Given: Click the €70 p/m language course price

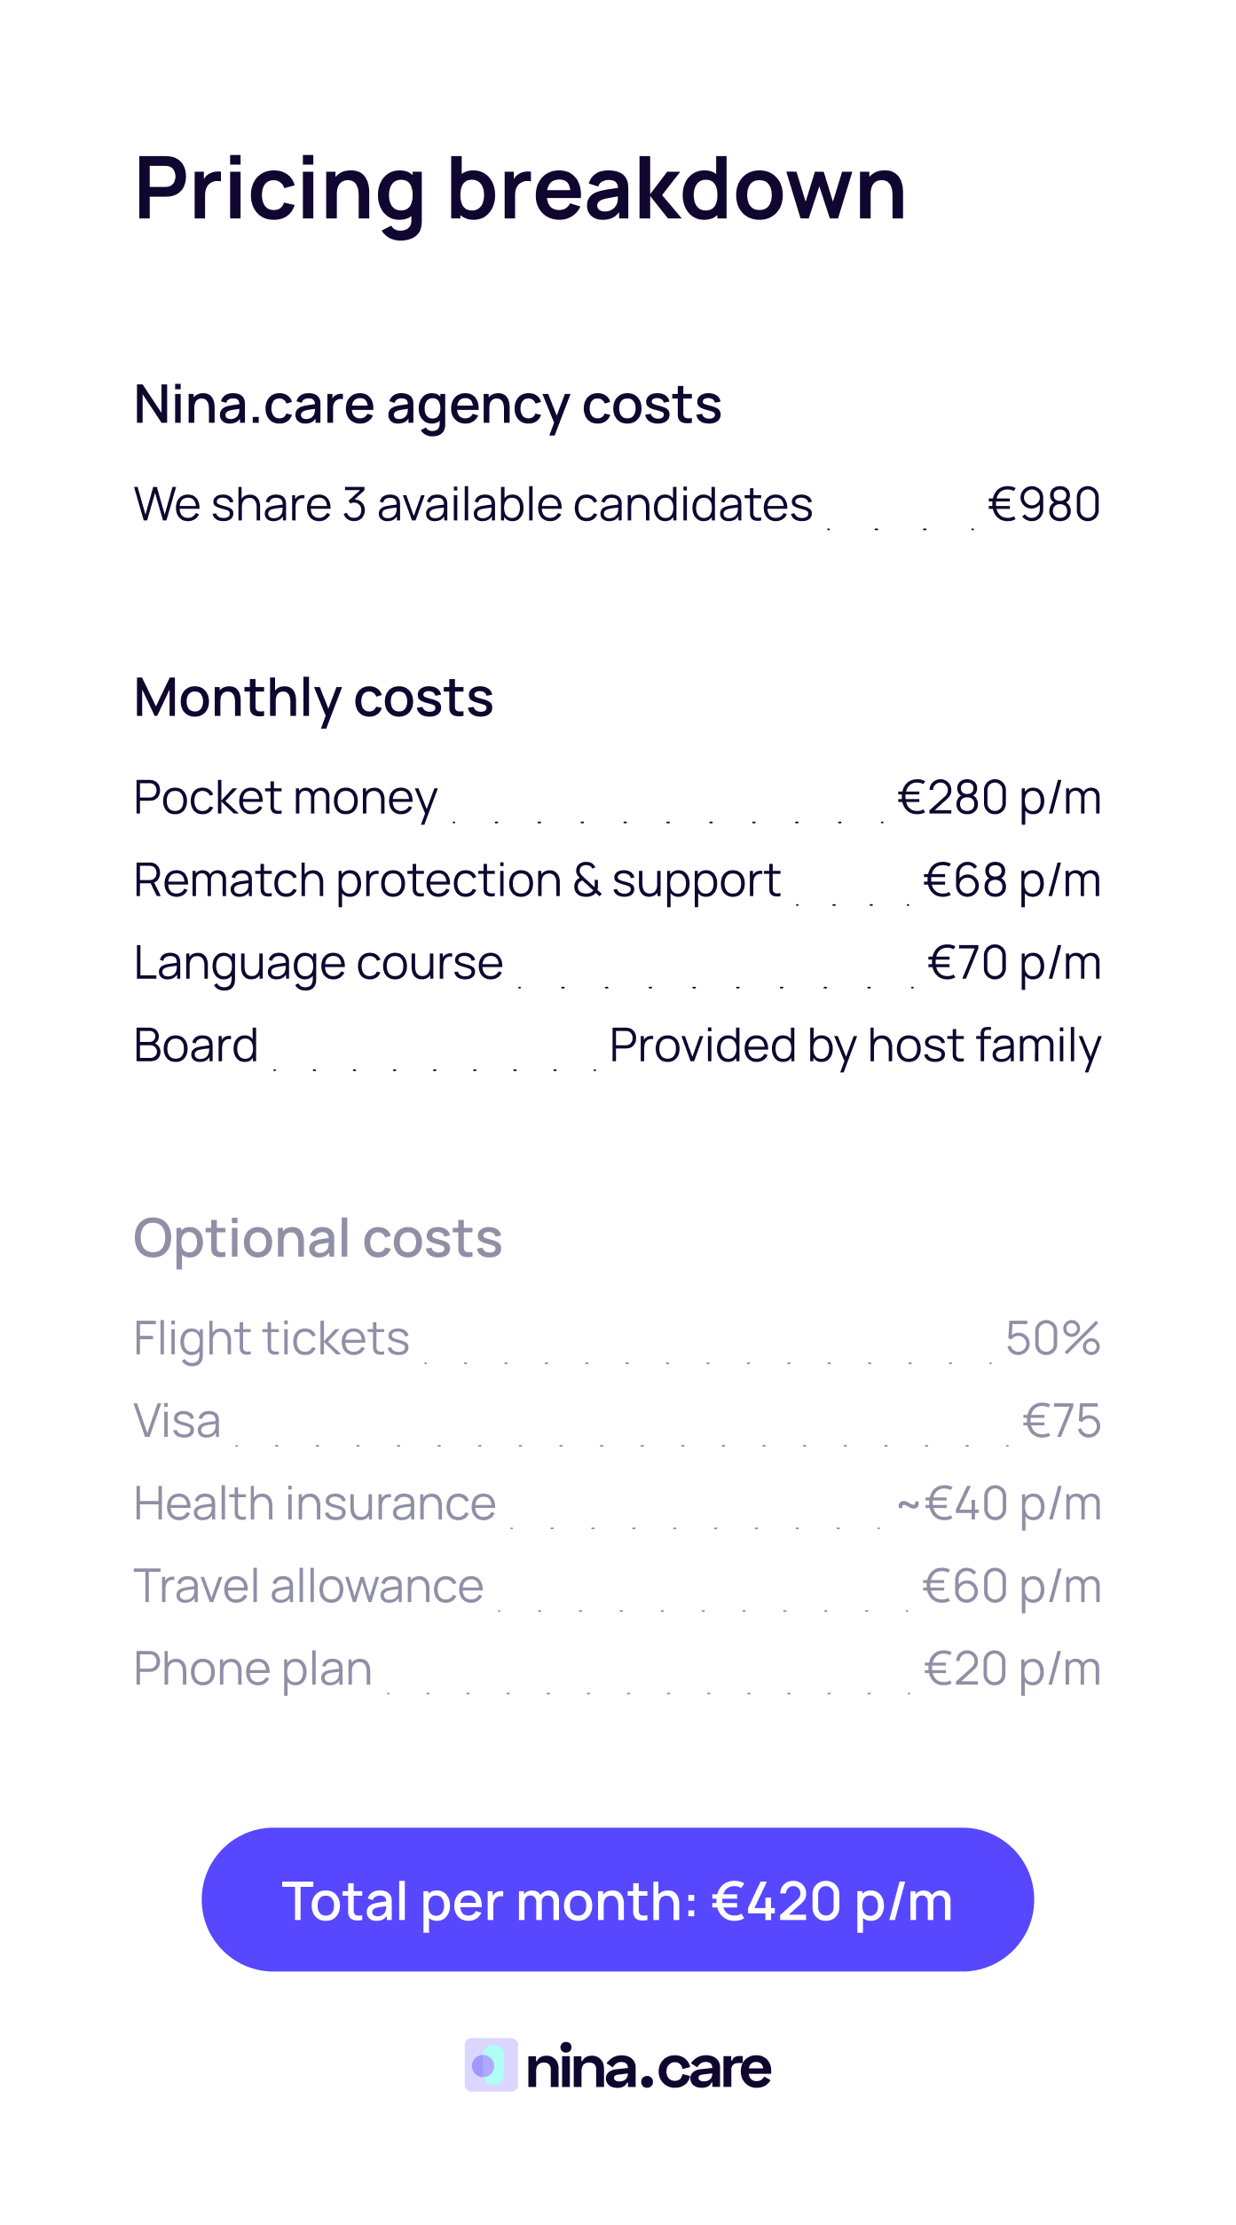Looking at the screenshot, I should 1014,963.
